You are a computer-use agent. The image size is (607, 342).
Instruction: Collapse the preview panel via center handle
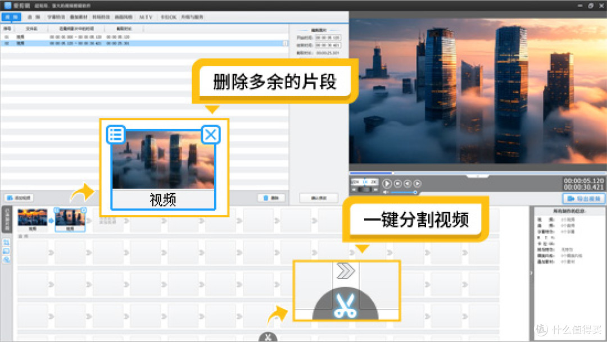click(x=478, y=176)
